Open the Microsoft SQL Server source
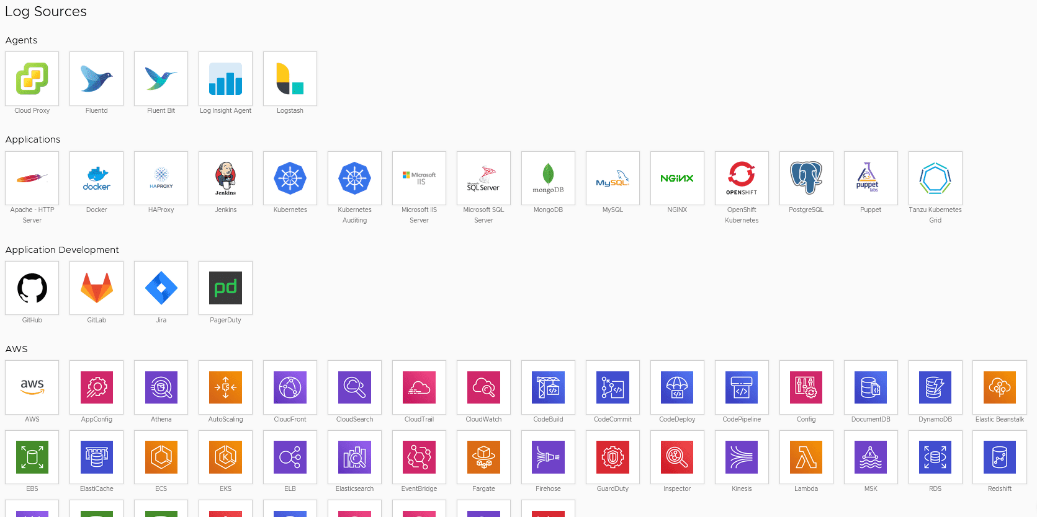The image size is (1037, 517). [x=484, y=179]
